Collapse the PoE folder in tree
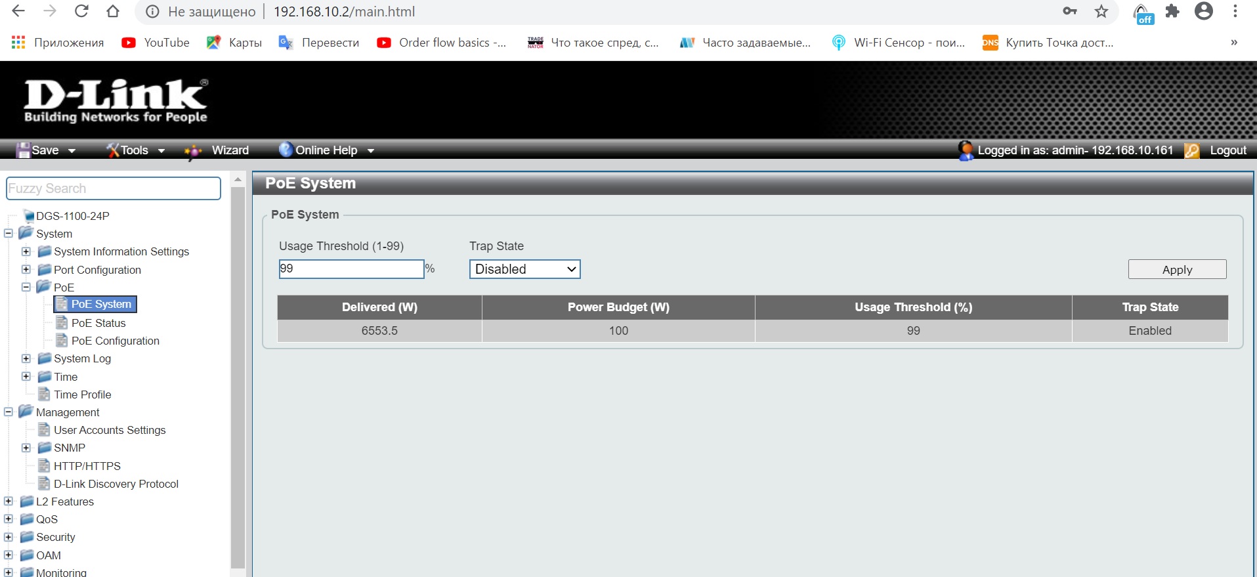 point(26,287)
